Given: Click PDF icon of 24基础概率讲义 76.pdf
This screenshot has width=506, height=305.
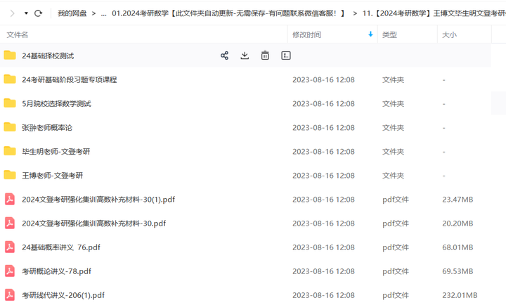Looking at the screenshot, I should [10, 247].
